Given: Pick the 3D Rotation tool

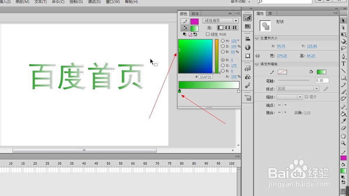Looking at the screenshot, I should tap(343, 41).
